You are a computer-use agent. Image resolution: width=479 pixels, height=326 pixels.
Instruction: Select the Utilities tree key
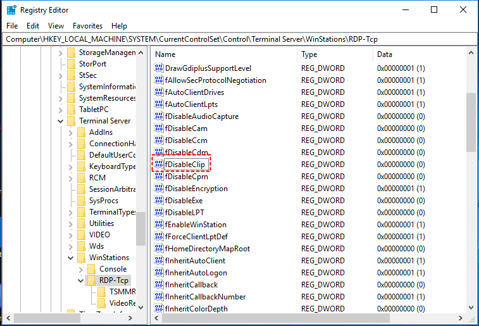101,223
